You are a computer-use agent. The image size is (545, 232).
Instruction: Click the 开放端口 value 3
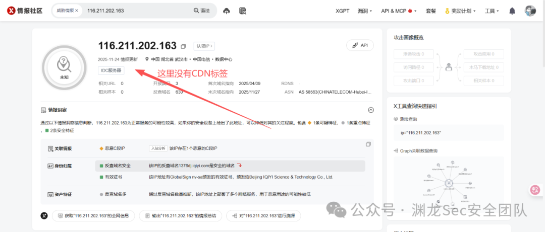click(x=177, y=84)
